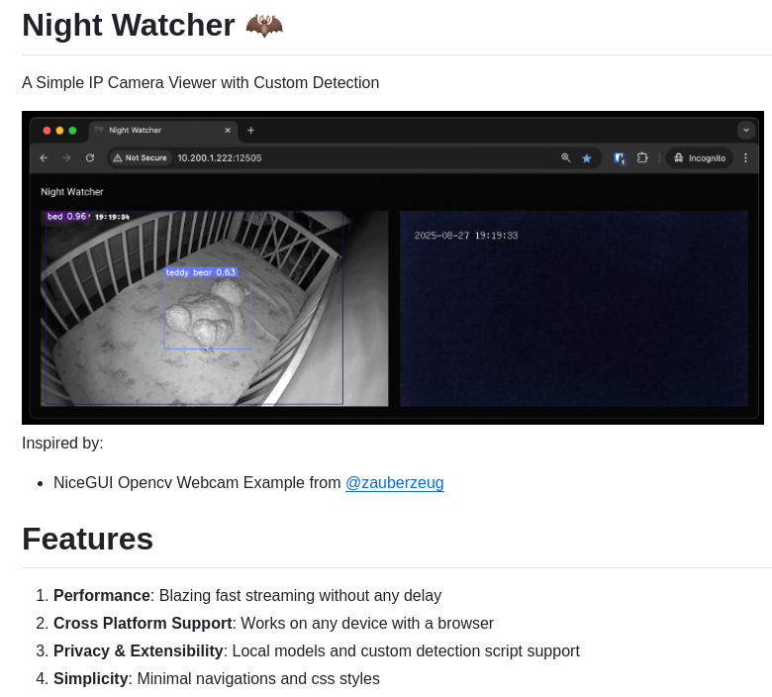This screenshot has width=772, height=697.
Task: Open the tab search chevron dropdown
Action: tap(746, 130)
